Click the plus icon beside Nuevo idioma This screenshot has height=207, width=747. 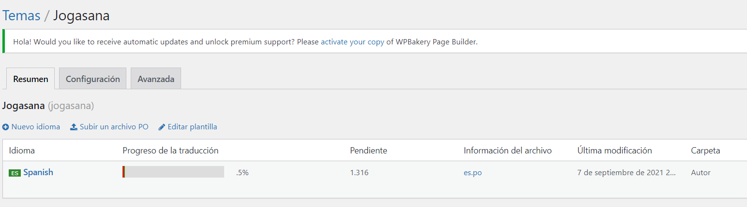[6, 127]
